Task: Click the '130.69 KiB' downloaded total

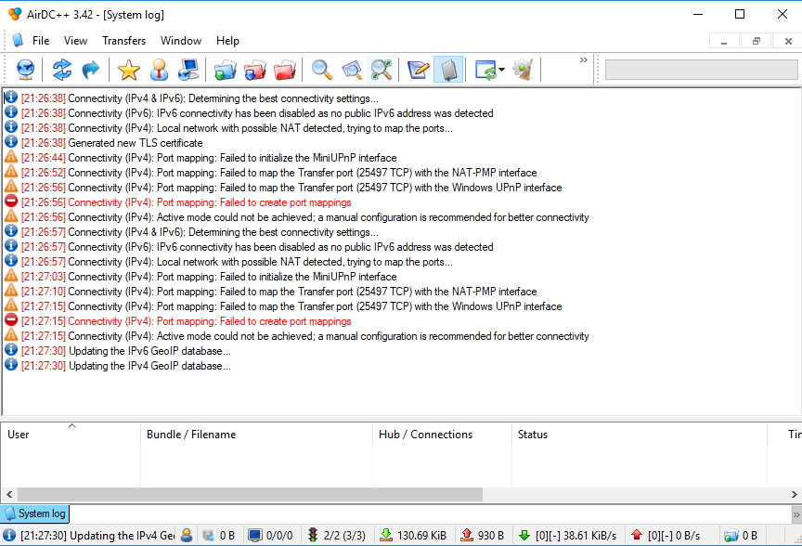Action: [421, 535]
